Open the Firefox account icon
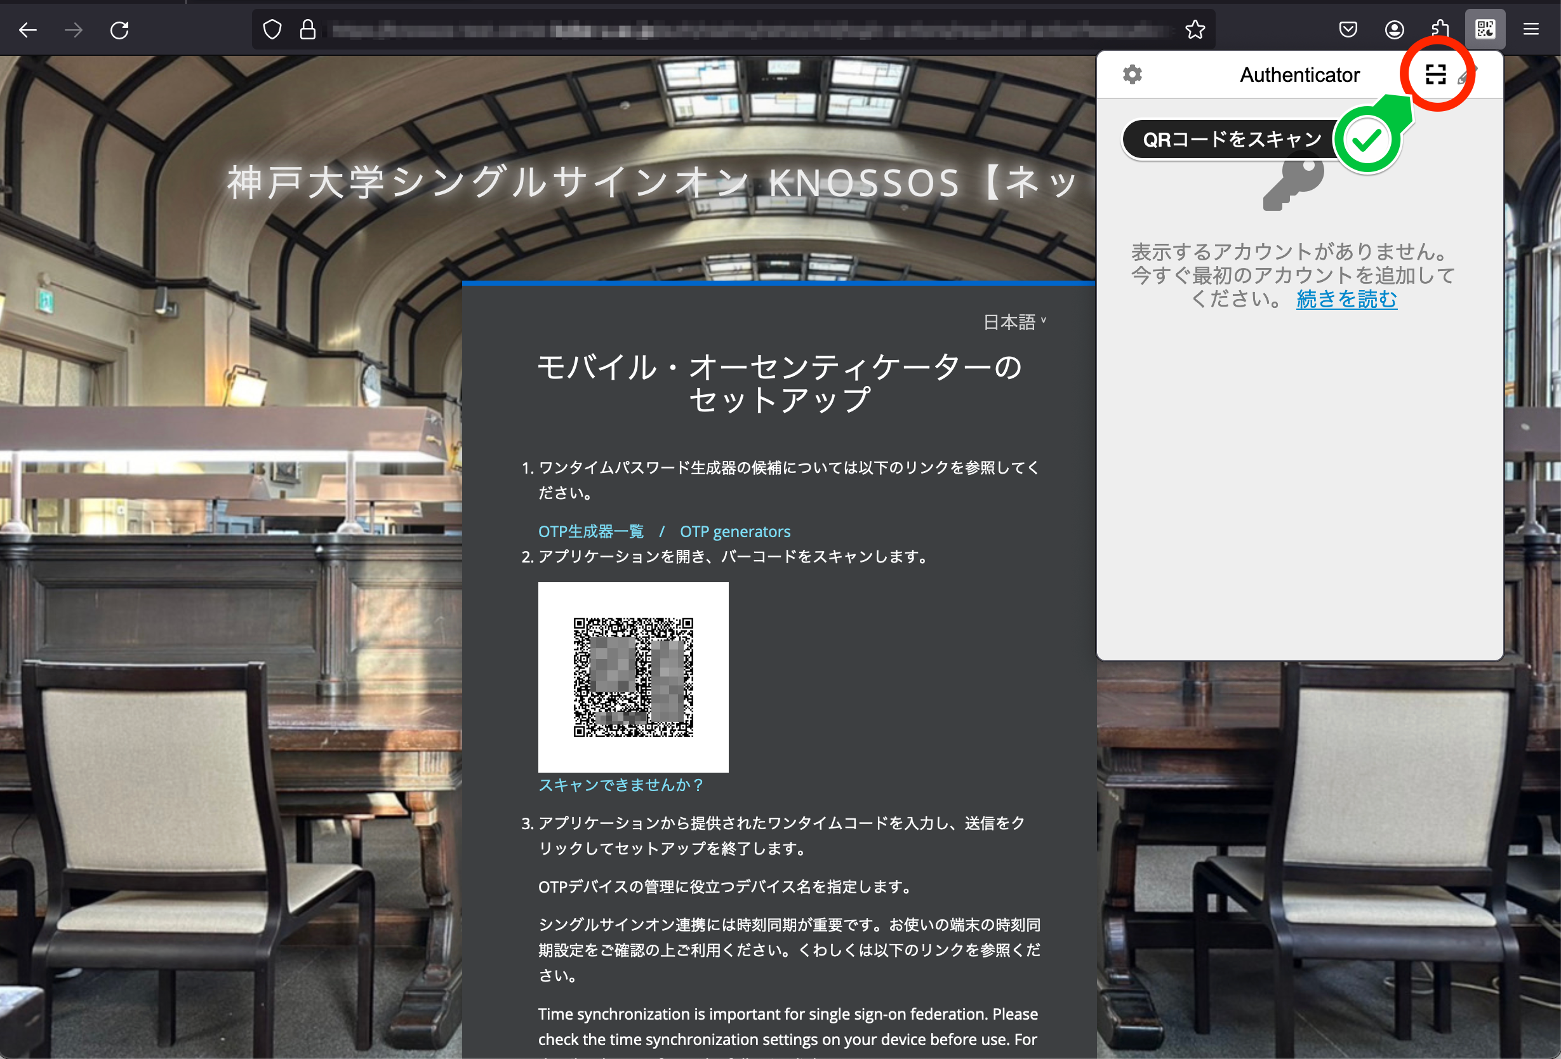This screenshot has width=1561, height=1059. click(1395, 30)
